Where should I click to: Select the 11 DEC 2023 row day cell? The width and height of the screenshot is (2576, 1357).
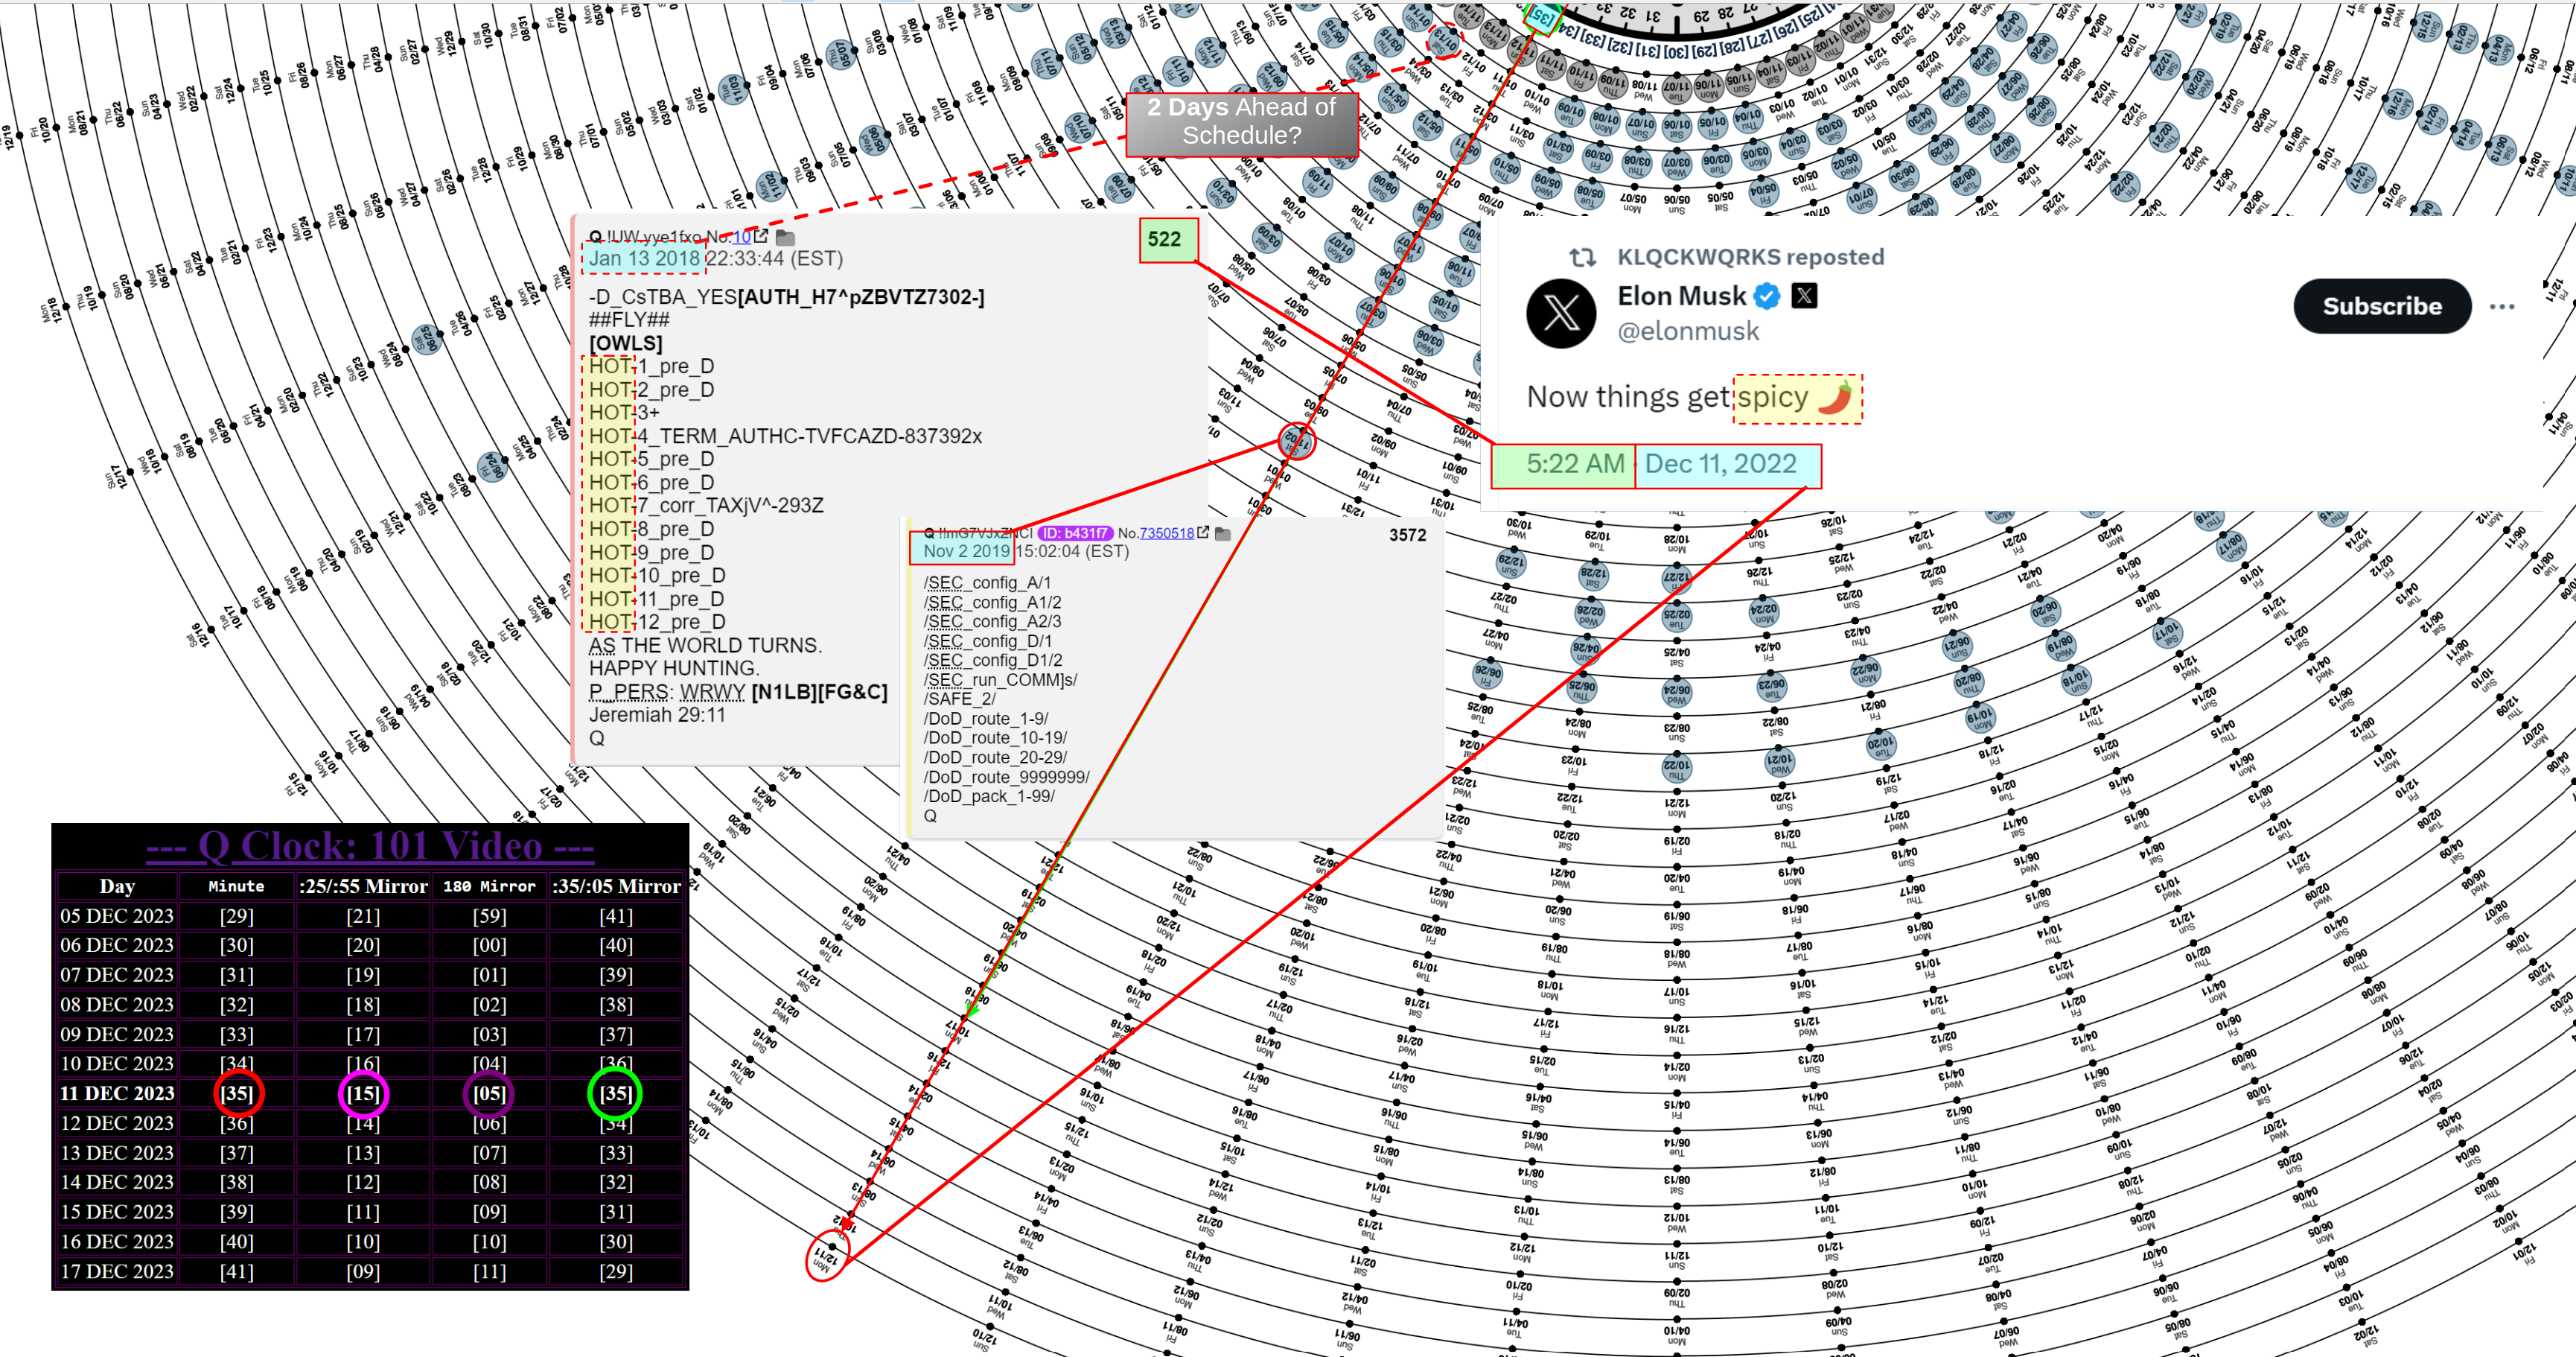pyautogui.click(x=117, y=1093)
